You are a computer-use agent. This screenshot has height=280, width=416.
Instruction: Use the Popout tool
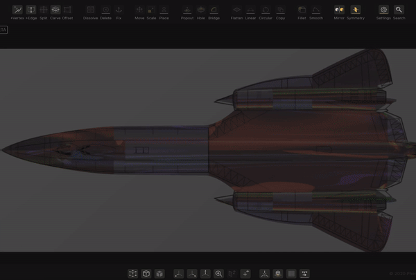tap(187, 12)
